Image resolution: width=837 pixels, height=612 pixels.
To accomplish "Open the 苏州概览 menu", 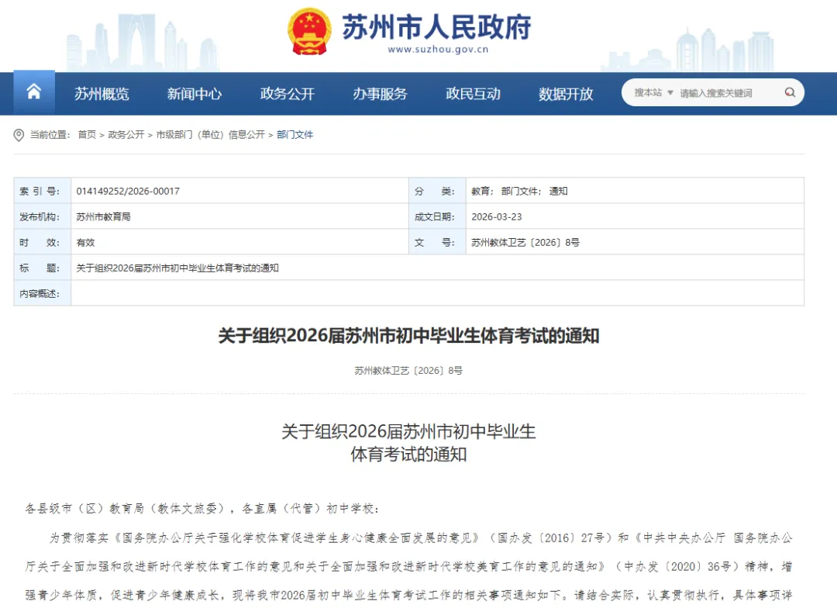I will 102,93.
